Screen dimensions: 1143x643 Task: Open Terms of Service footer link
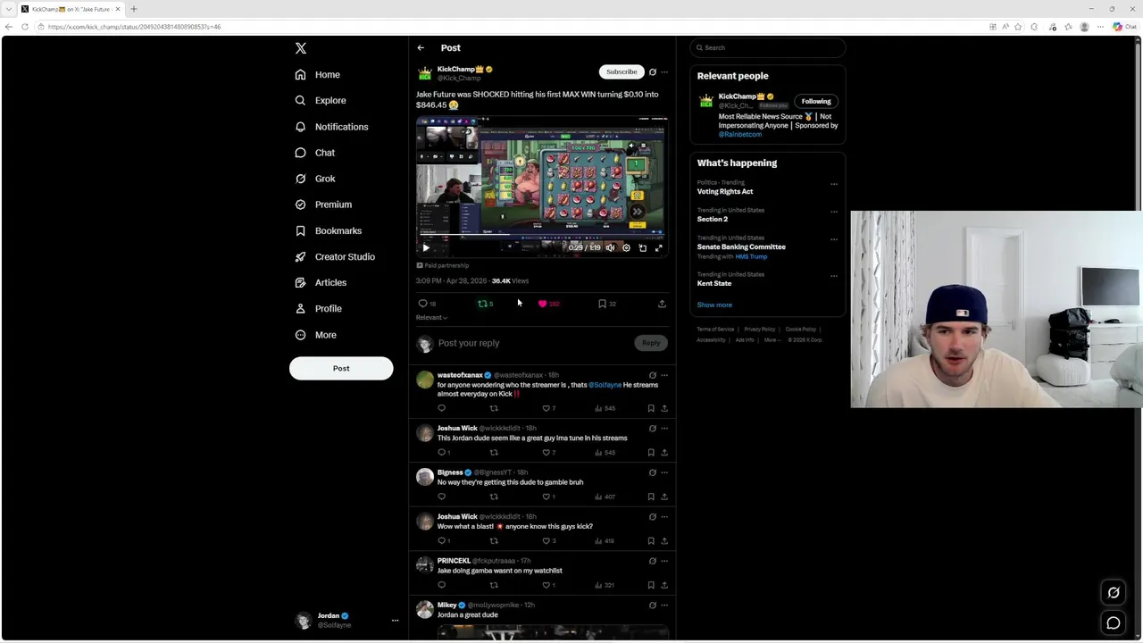click(x=715, y=330)
